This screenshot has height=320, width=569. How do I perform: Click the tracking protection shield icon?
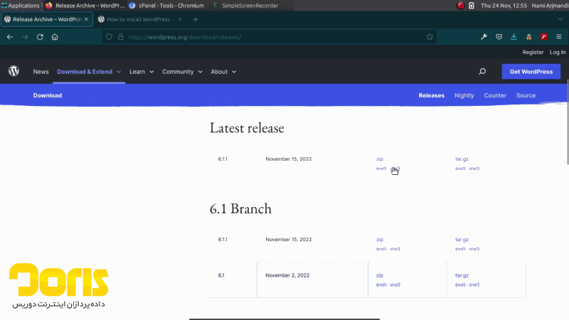pyautogui.click(x=109, y=37)
